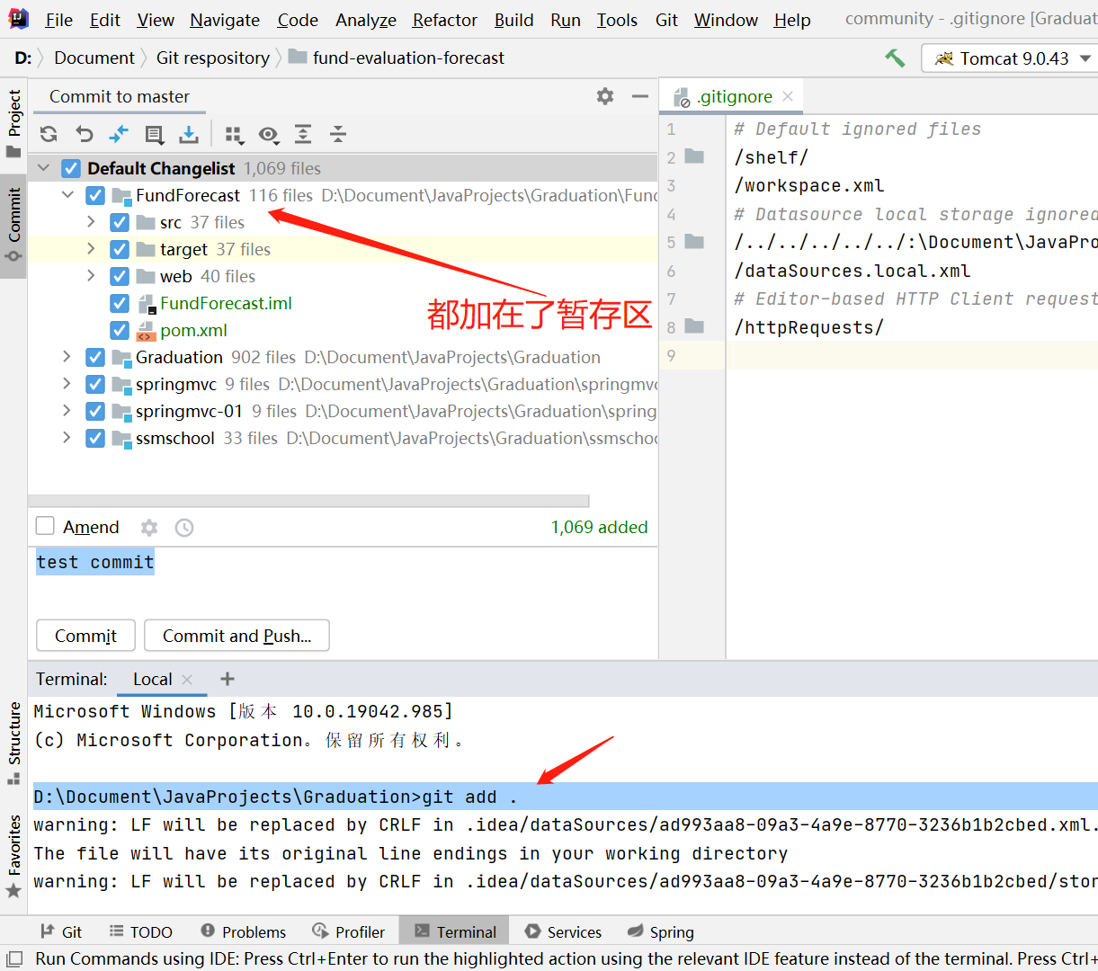Collapse the Default Changelist node

click(x=43, y=168)
